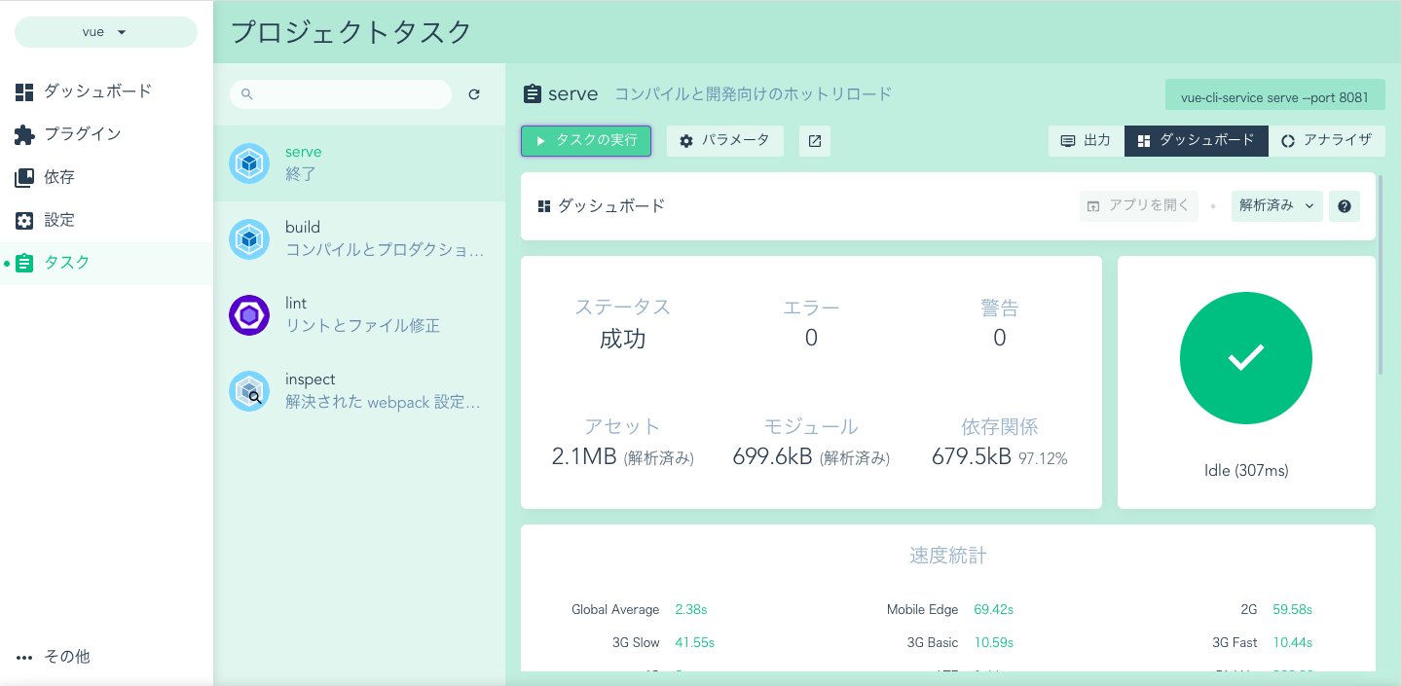Switch to the 出力 tab
Screen dimensions: 1401x686
click(x=1086, y=140)
